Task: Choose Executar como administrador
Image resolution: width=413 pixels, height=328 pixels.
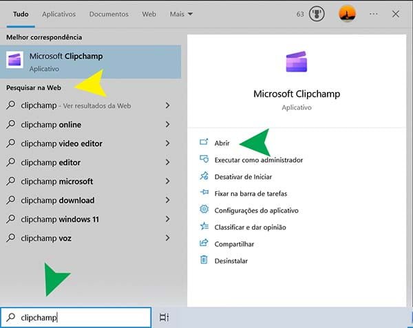Action: click(x=259, y=160)
